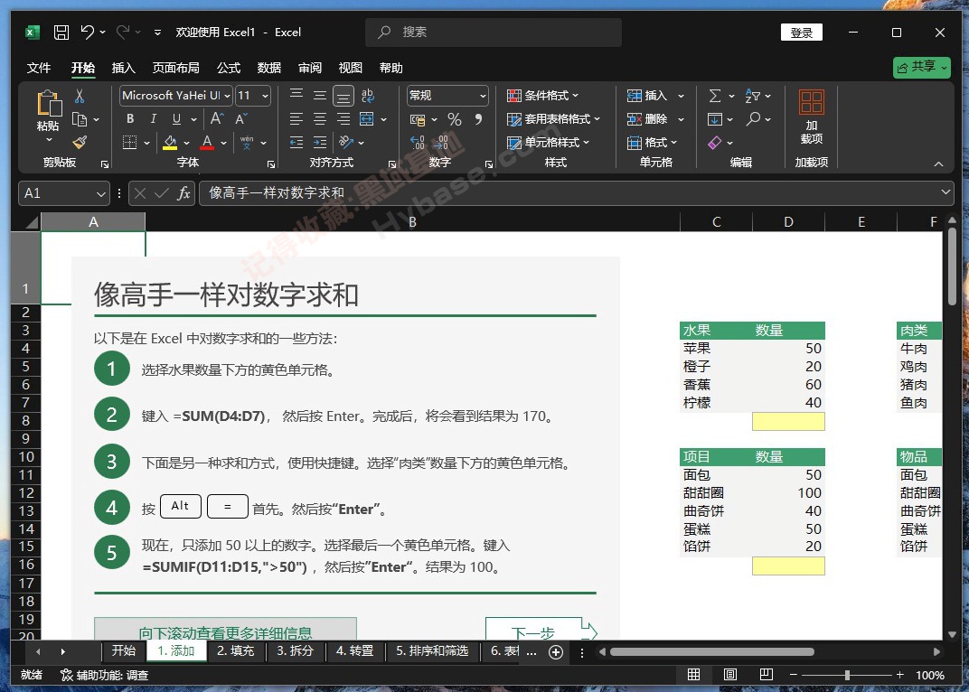
Task: Click the new sheet plus icon
Action: click(556, 652)
